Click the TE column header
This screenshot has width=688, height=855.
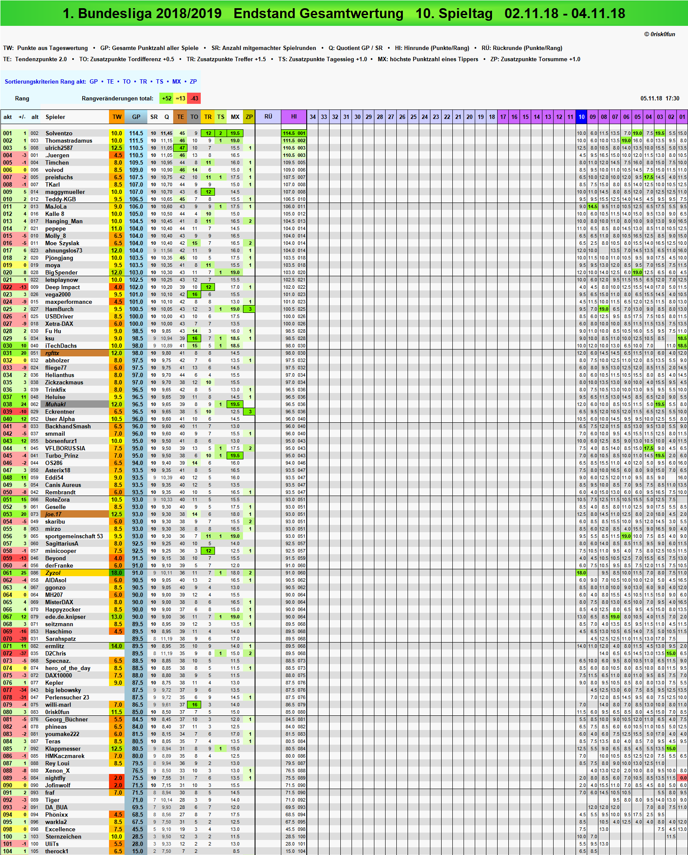181,117
